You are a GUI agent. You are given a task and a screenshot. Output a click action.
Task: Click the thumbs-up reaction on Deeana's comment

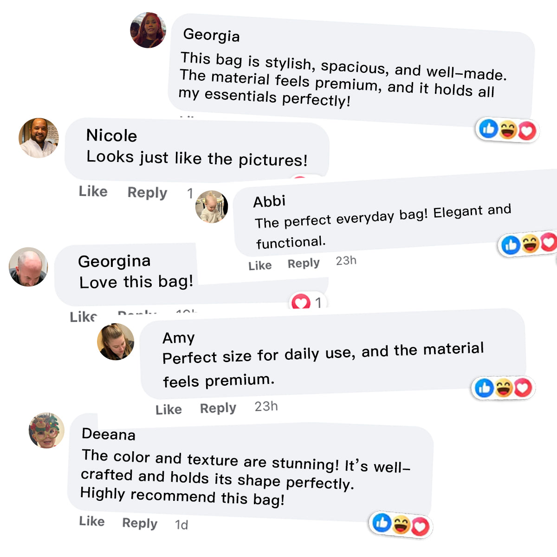pyautogui.click(x=382, y=523)
